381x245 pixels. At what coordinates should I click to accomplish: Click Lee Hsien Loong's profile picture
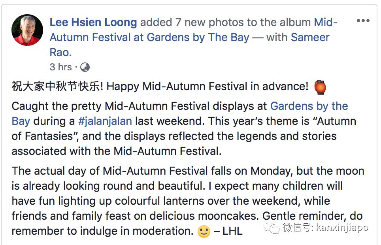click(27, 30)
